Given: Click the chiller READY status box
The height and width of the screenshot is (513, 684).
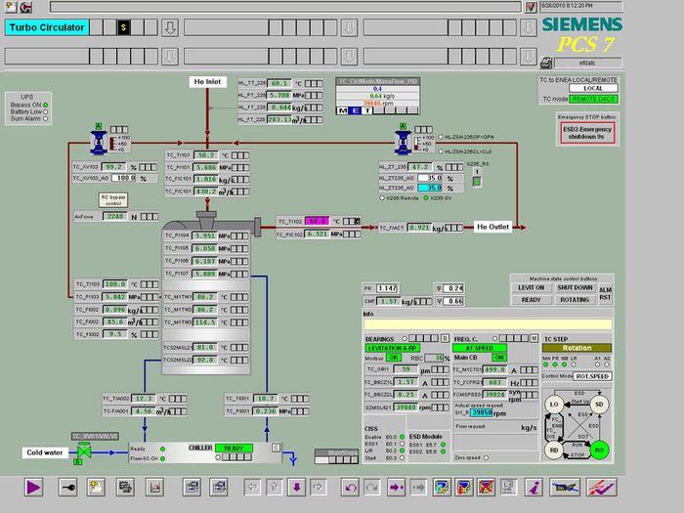Looking at the screenshot, I should (234, 448).
